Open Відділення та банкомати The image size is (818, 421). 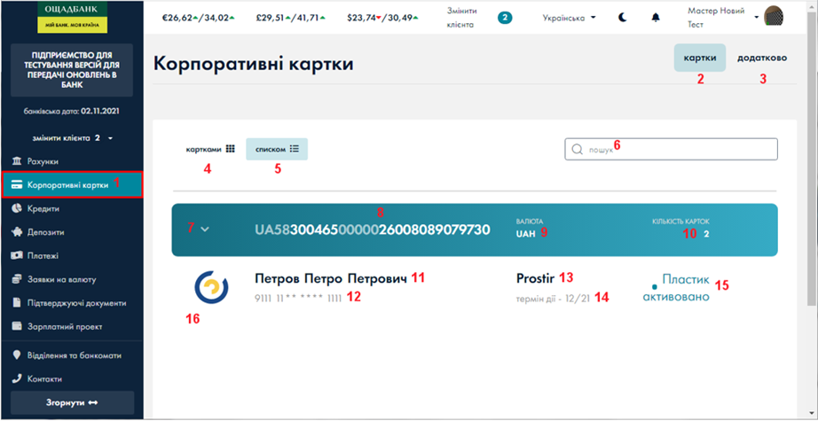pyautogui.click(x=74, y=355)
